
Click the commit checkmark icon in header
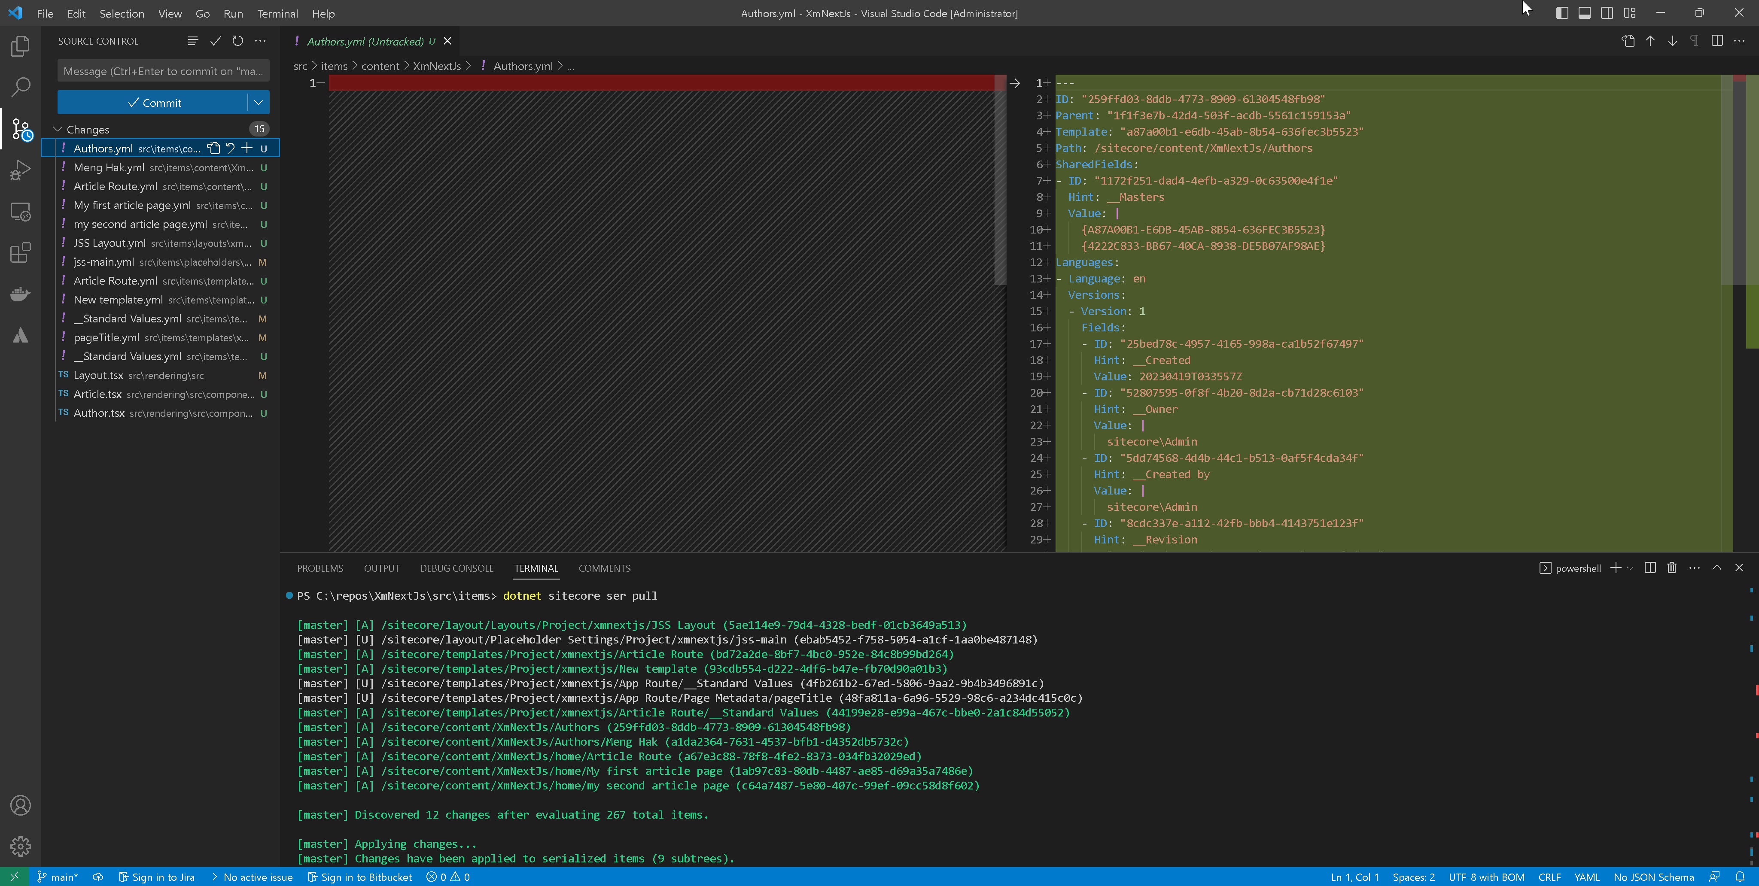[215, 41]
